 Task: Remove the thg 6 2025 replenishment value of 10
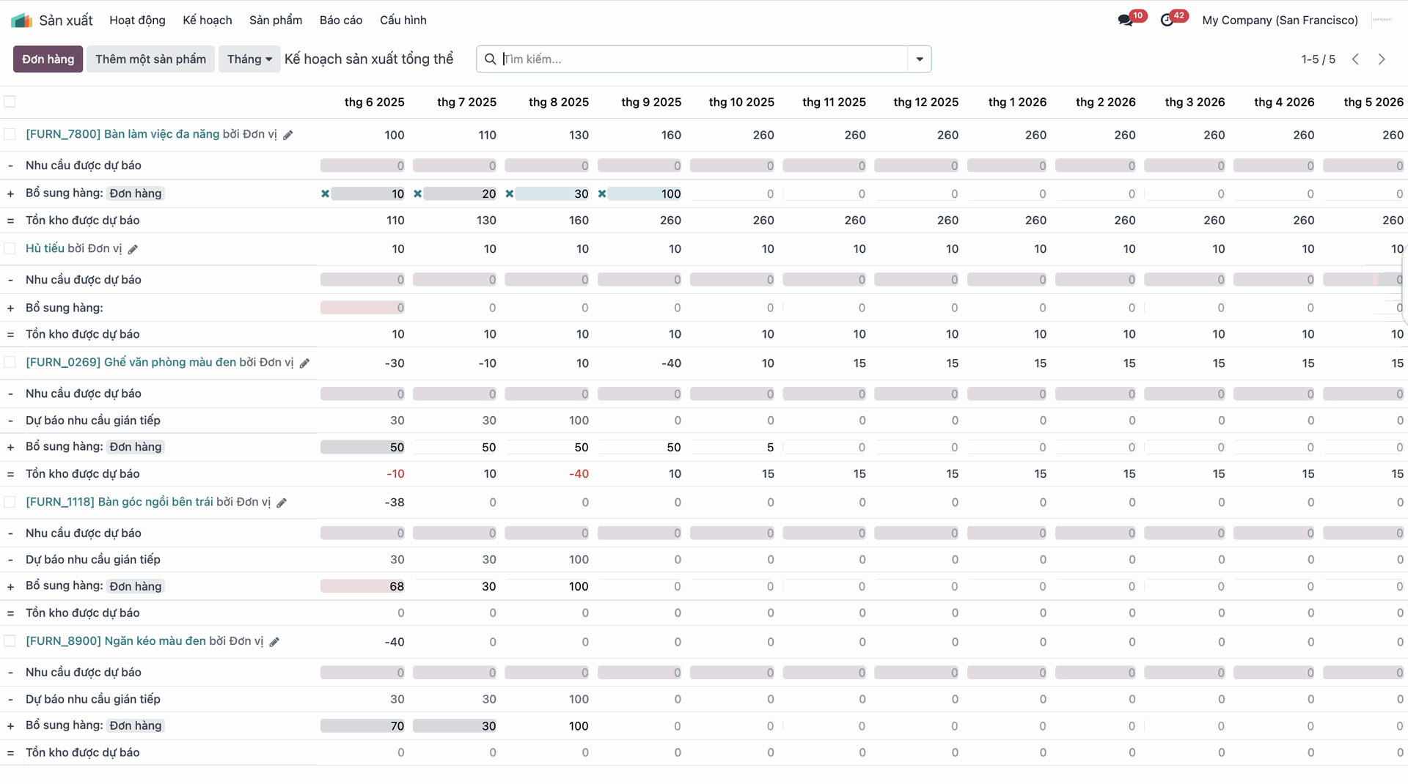pos(325,194)
